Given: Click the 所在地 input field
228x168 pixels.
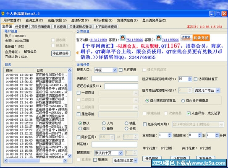Looking at the screenshot, I should [115, 145].
